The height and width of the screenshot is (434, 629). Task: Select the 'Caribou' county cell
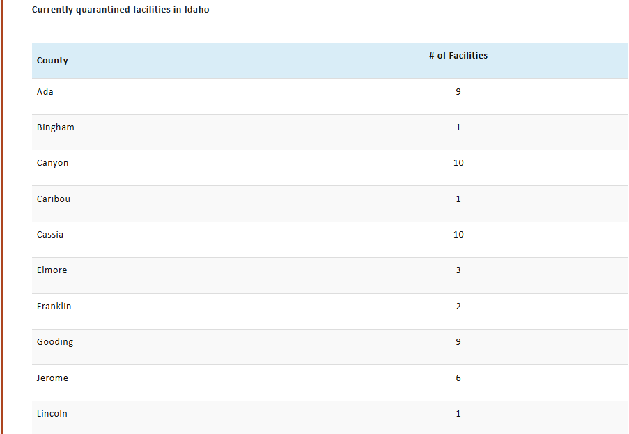tap(54, 199)
